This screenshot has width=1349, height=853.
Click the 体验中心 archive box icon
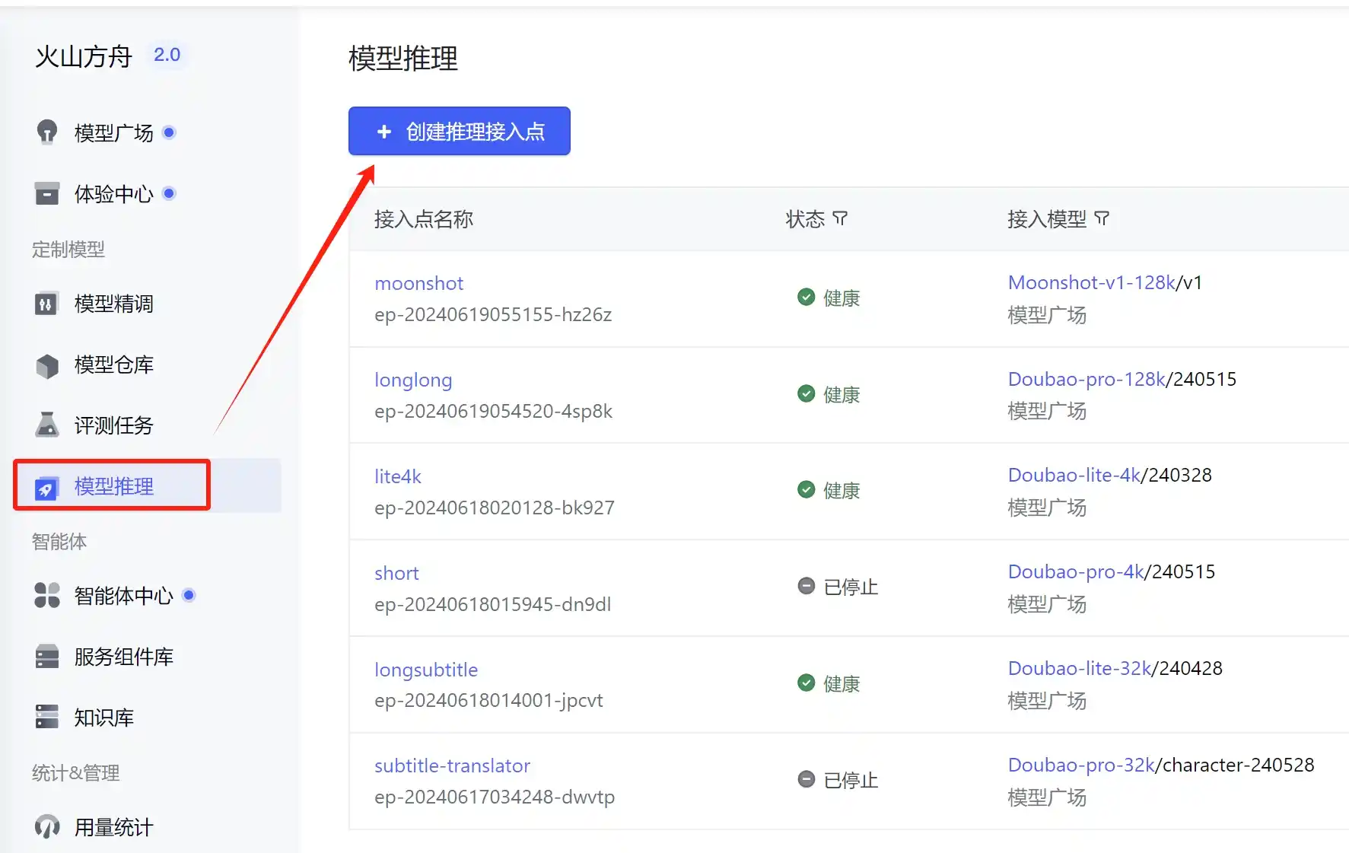47,193
